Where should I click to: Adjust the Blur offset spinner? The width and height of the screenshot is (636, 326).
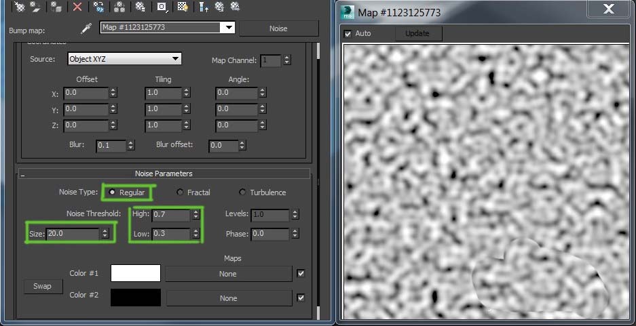click(242, 146)
